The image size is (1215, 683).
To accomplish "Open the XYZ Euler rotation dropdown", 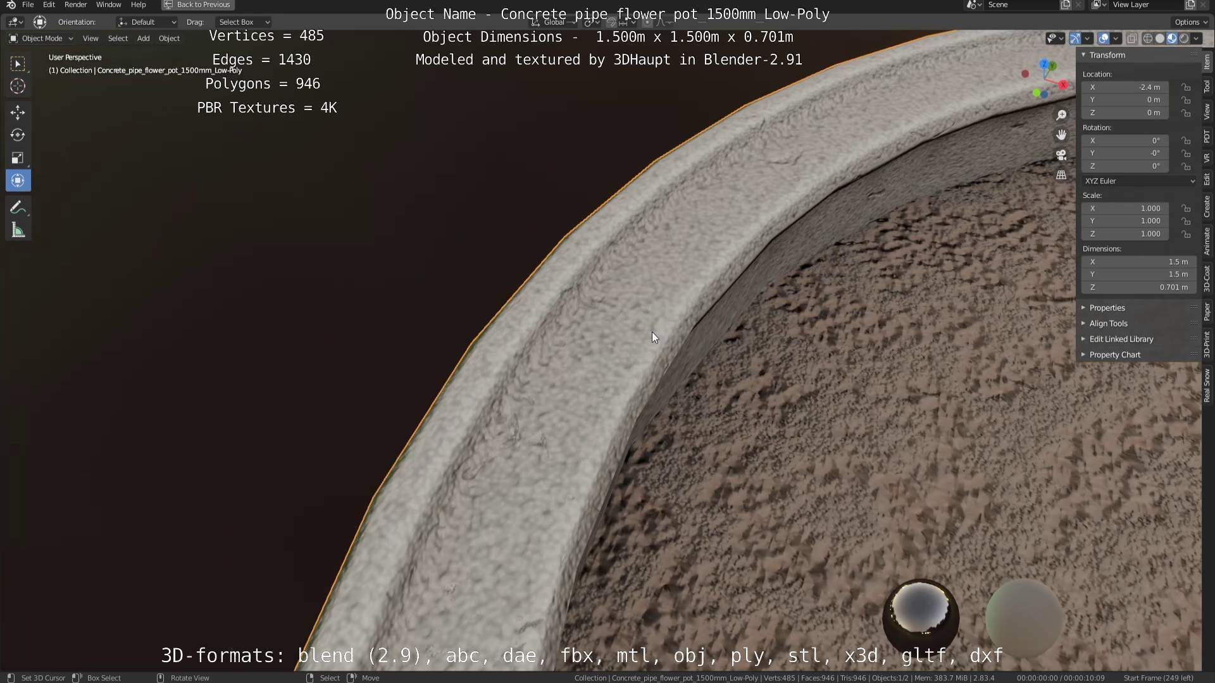I will [1139, 181].
